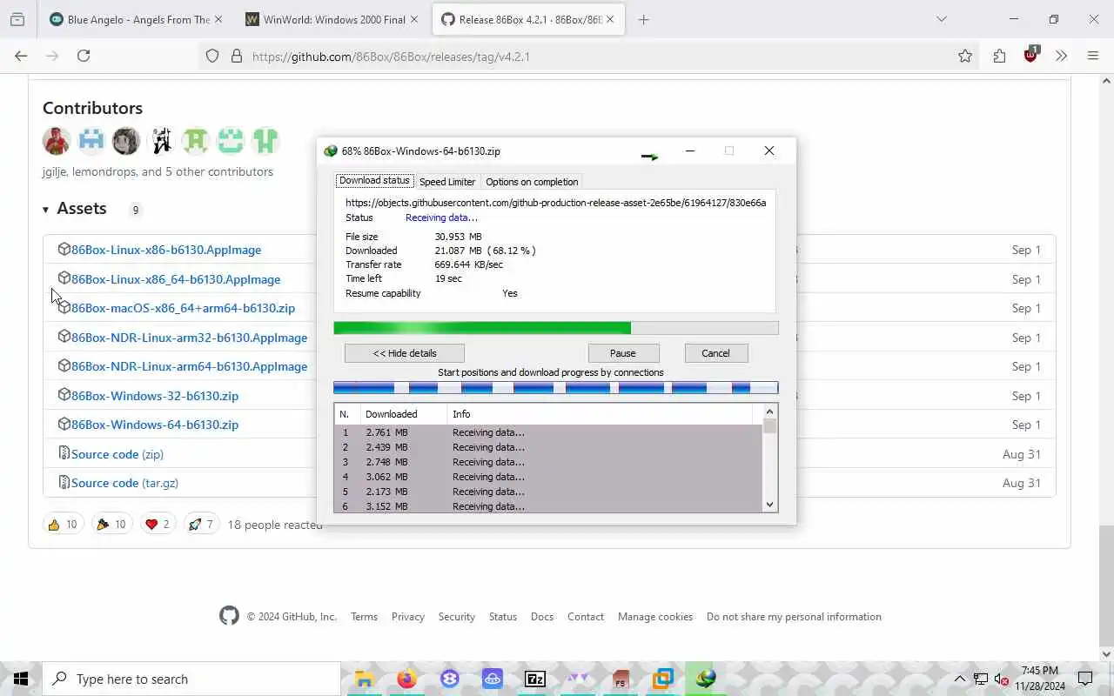Click the Windows search box
This screenshot has width=1114, height=696.
[x=191, y=679]
